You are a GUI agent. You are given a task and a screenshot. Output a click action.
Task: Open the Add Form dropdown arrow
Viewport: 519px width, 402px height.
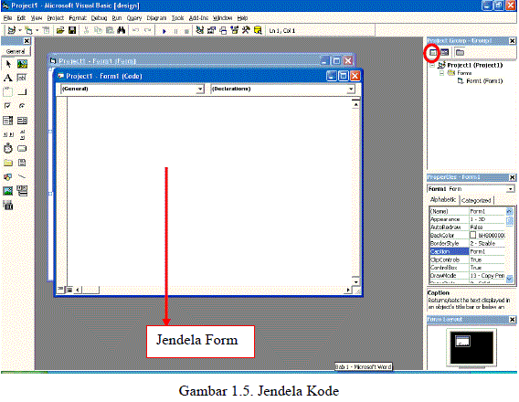(x=37, y=30)
